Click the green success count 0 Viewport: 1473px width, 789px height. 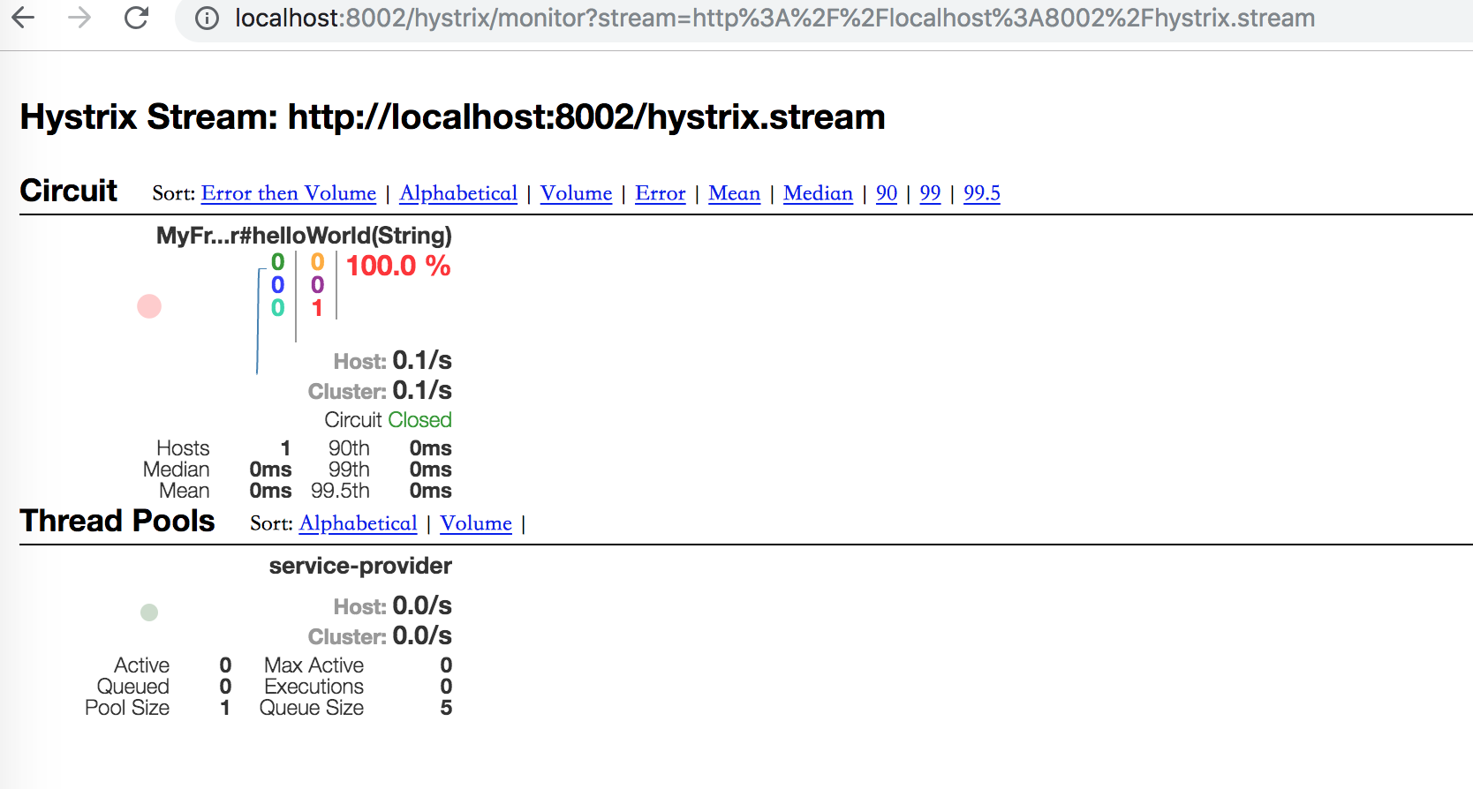278,262
